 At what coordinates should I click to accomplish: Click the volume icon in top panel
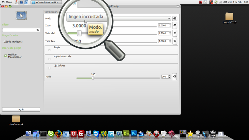tap(225, 2)
